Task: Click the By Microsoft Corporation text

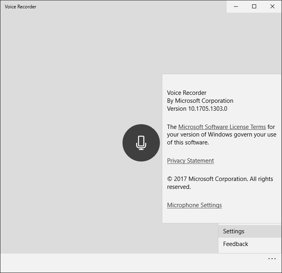Action: (200, 101)
